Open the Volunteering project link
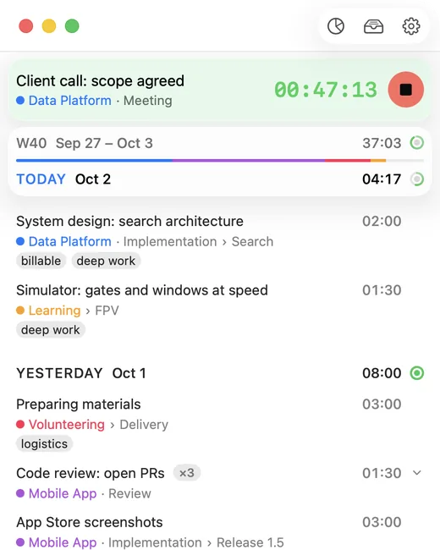The image size is (440, 550). [x=67, y=425]
